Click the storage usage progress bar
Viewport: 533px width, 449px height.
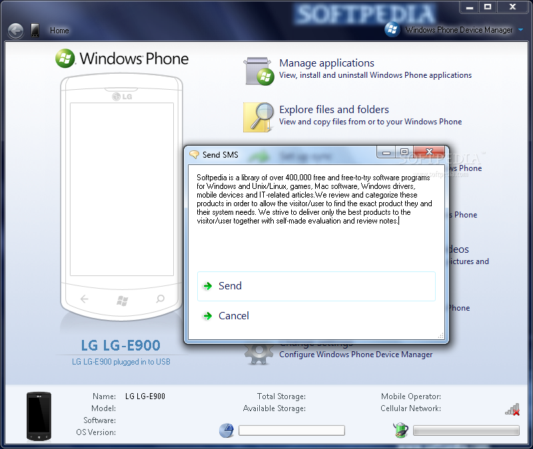(x=292, y=430)
